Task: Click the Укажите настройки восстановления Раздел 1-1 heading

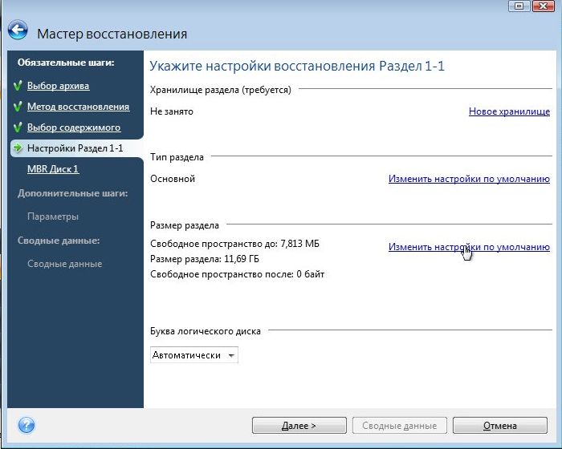Action: (297, 67)
